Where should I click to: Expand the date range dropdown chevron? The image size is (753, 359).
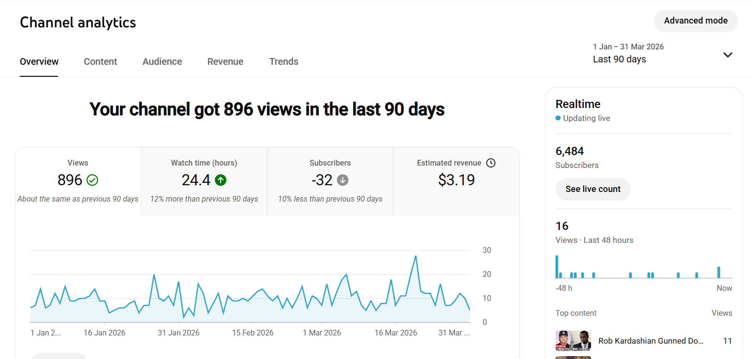pyautogui.click(x=728, y=55)
